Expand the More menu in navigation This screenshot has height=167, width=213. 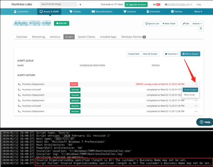198,12
